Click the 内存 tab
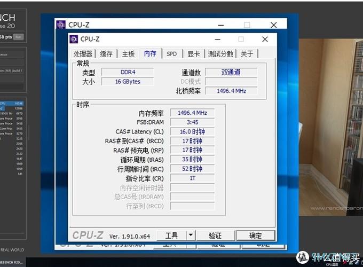The height and width of the screenshot is (267, 363). coord(150,53)
